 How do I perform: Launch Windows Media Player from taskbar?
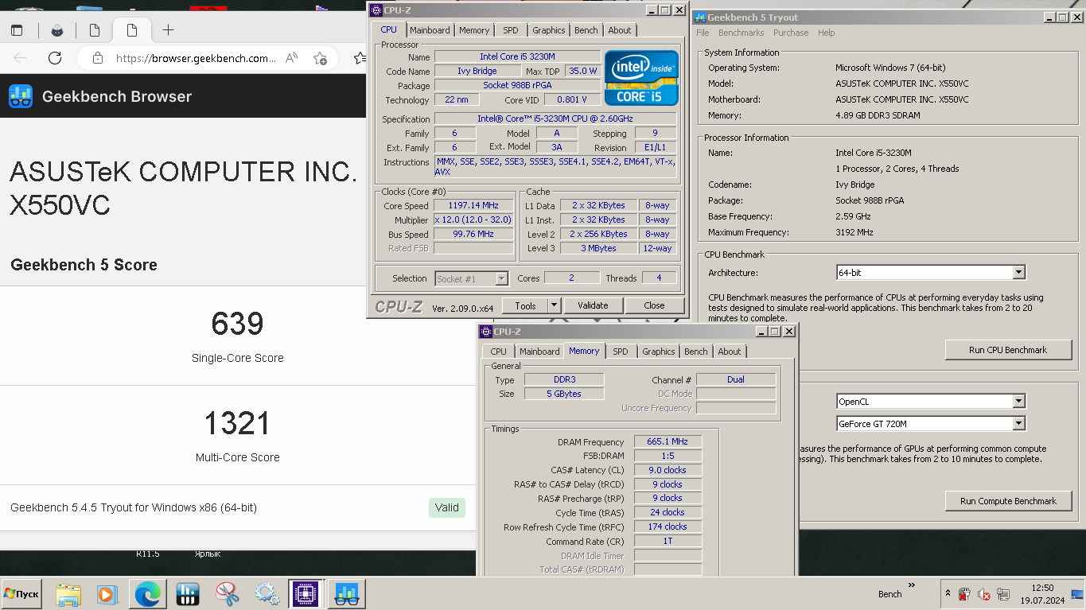(106, 594)
